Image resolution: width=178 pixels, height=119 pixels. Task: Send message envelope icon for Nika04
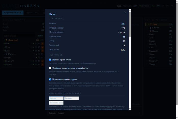[x=39, y=65]
